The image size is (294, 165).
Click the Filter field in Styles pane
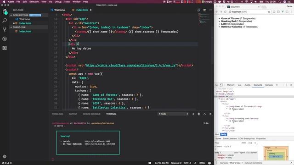click(227, 143)
